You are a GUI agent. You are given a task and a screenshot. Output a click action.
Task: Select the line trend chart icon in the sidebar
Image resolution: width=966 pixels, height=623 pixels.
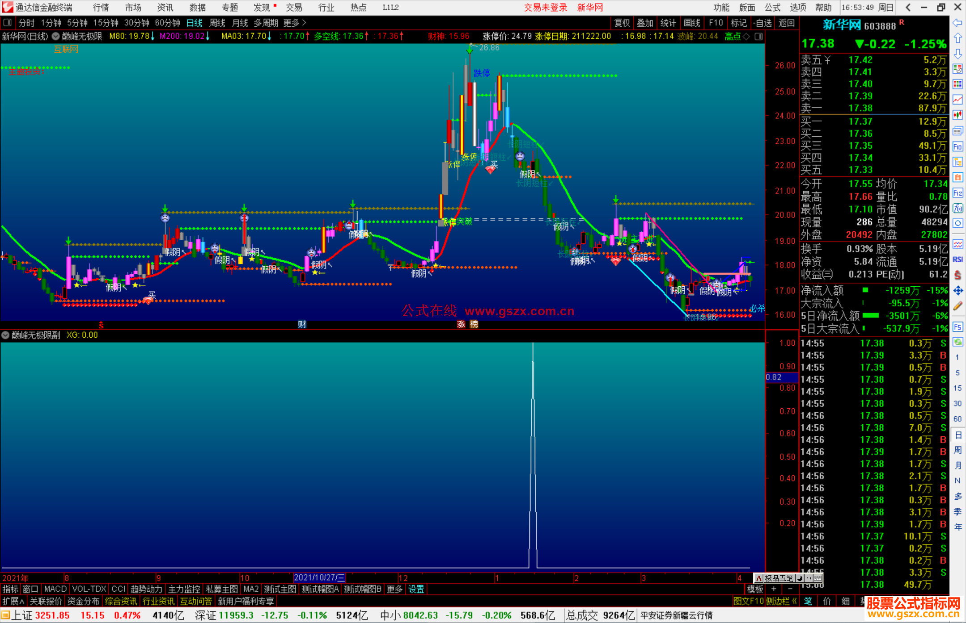(958, 100)
